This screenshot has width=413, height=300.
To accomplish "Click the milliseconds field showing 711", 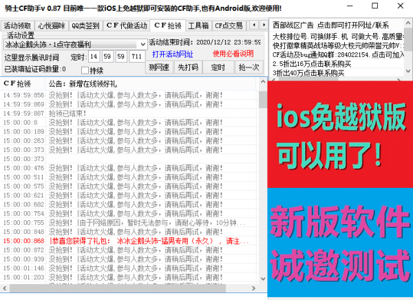I will [x=137, y=56].
